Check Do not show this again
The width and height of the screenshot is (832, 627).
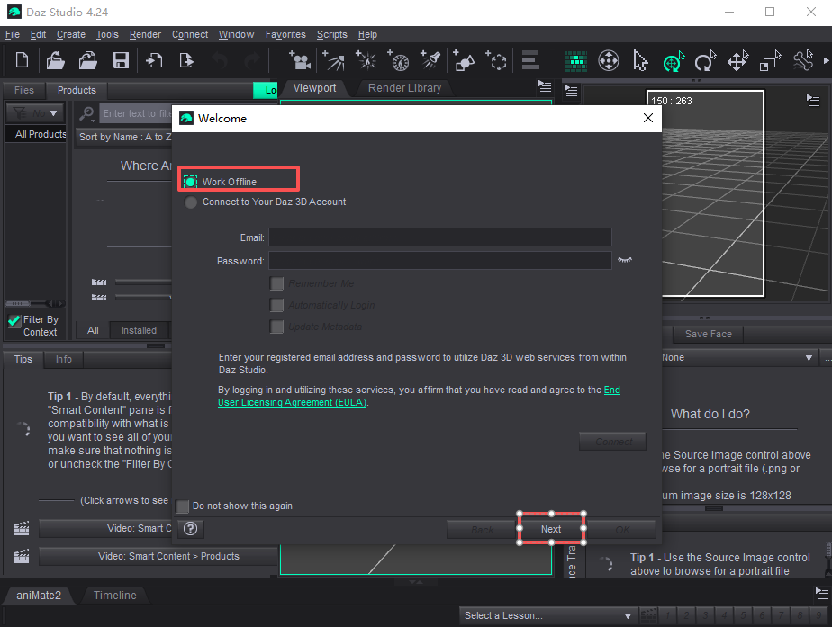[184, 506]
